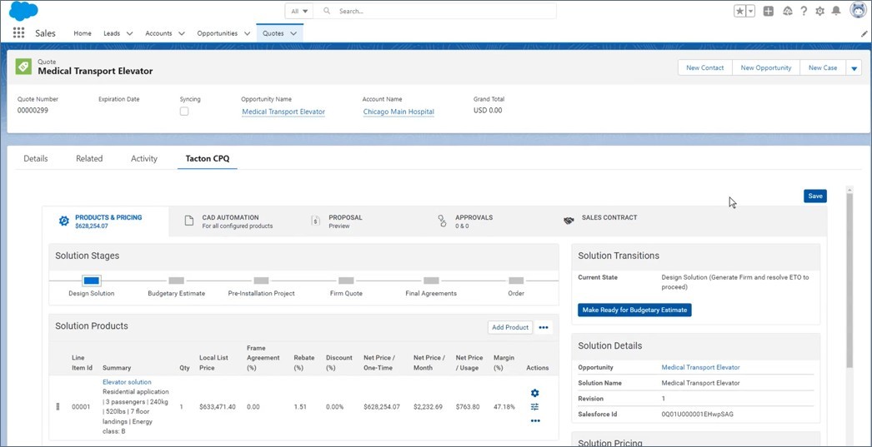The image size is (872, 447).
Task: Select the Design Solution stage marker
Action: point(92,281)
